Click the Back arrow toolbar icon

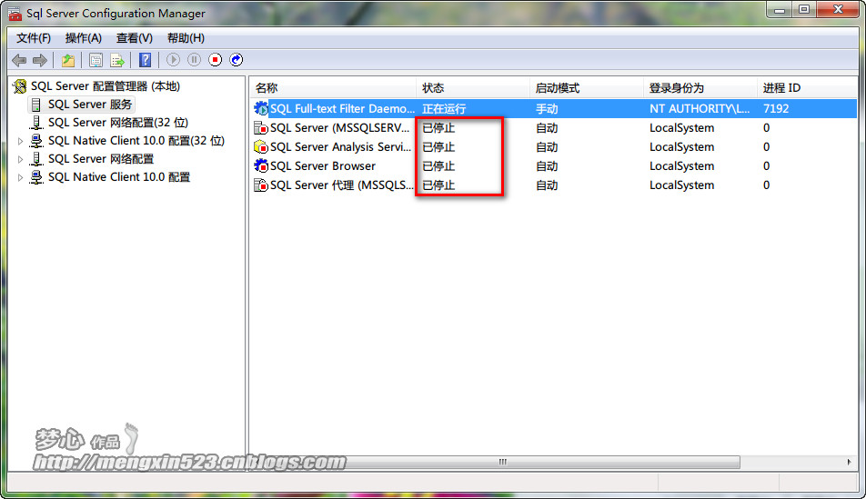19,60
